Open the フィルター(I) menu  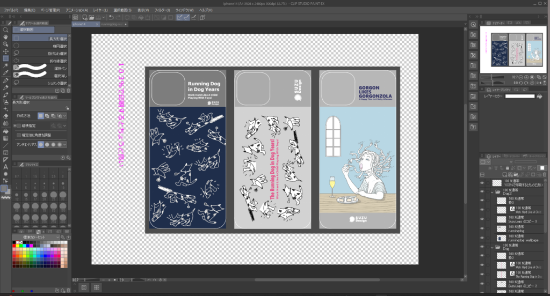coord(160,10)
